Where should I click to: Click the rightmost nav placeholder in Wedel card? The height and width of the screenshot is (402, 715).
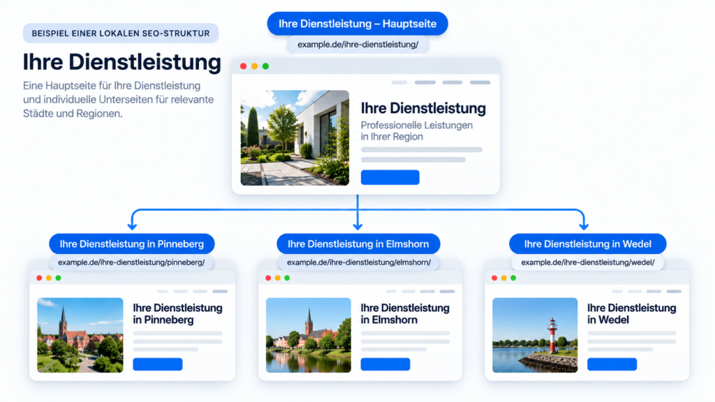674,291
